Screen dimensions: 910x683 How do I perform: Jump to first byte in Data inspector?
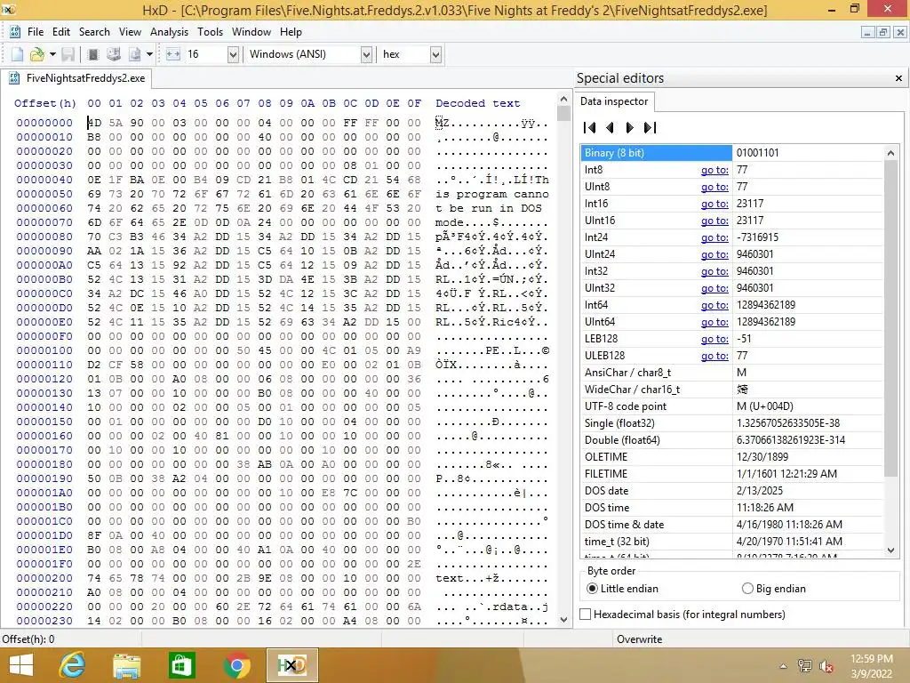point(590,128)
